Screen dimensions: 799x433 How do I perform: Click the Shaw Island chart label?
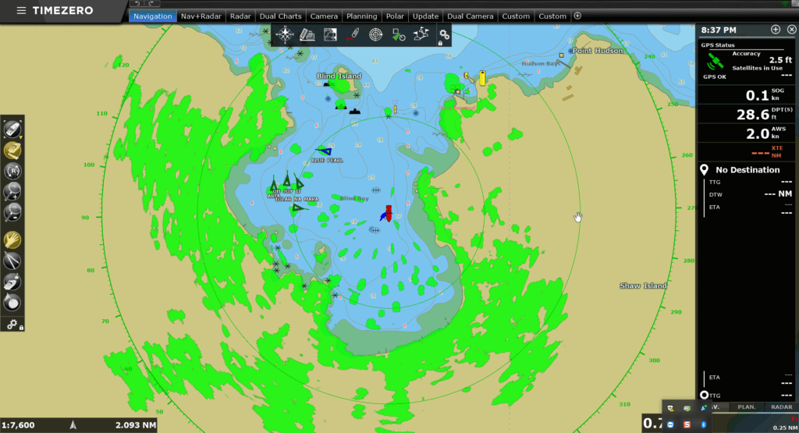643,286
